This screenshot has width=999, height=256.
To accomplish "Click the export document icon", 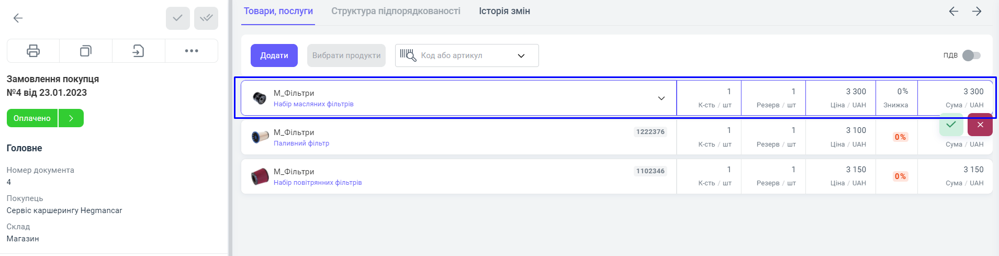I will (x=138, y=51).
